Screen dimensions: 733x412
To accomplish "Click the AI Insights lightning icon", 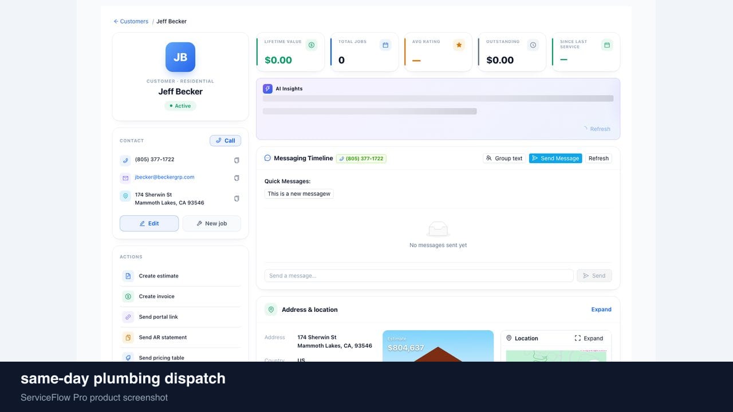I will tap(267, 89).
